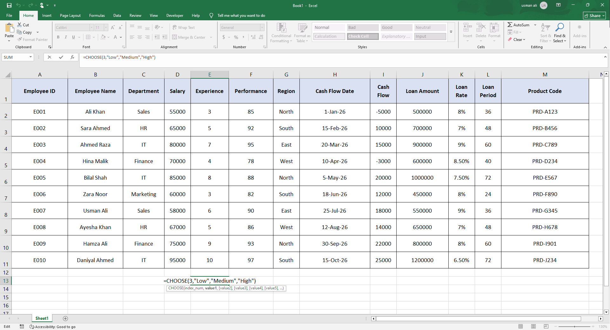Screen dimensions: 610x330
Task: Click Tell me what you want to do
Action: (x=241, y=16)
